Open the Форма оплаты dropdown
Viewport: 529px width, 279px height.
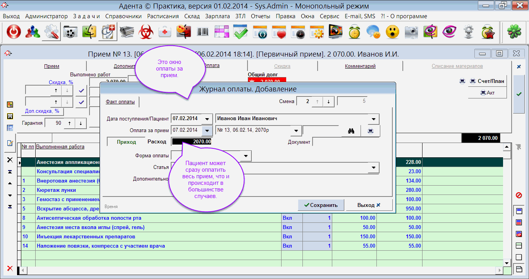[246, 156]
